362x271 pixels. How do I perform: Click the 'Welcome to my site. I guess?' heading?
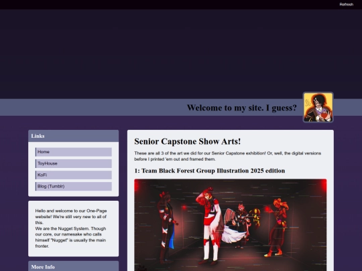point(242,108)
